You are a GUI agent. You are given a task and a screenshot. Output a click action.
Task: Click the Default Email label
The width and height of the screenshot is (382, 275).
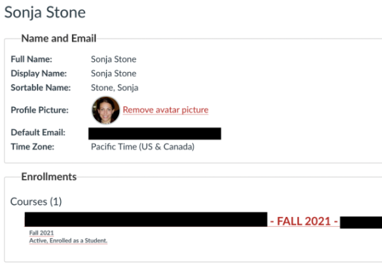38,133
